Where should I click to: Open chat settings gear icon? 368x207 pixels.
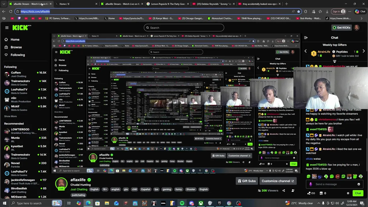click(348, 193)
